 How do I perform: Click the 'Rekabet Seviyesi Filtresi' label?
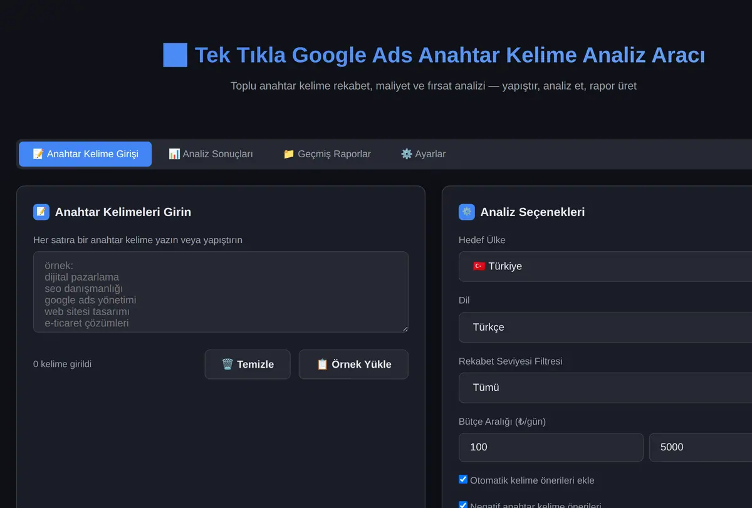[x=510, y=361]
